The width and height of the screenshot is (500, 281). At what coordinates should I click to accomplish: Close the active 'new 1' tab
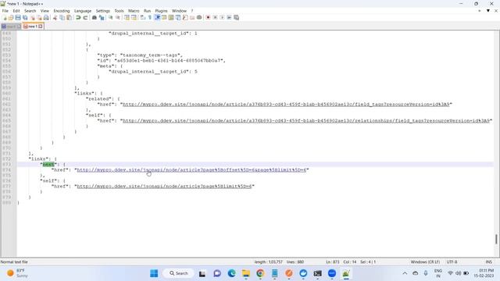coord(41,27)
